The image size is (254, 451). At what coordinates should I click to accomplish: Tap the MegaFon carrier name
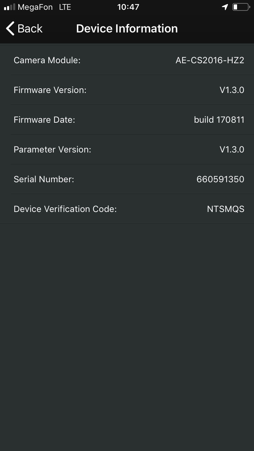(35, 7)
